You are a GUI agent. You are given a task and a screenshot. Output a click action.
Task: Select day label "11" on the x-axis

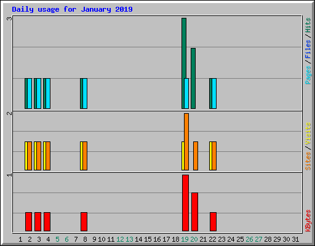point(111,239)
